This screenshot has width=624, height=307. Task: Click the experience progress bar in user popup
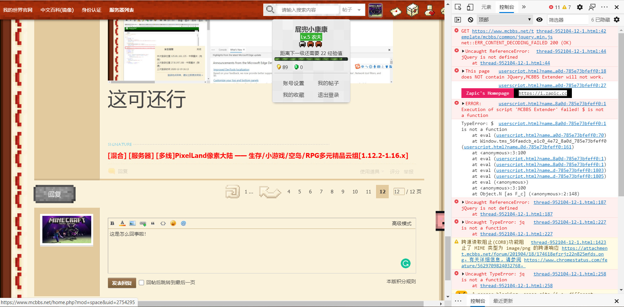311,59
